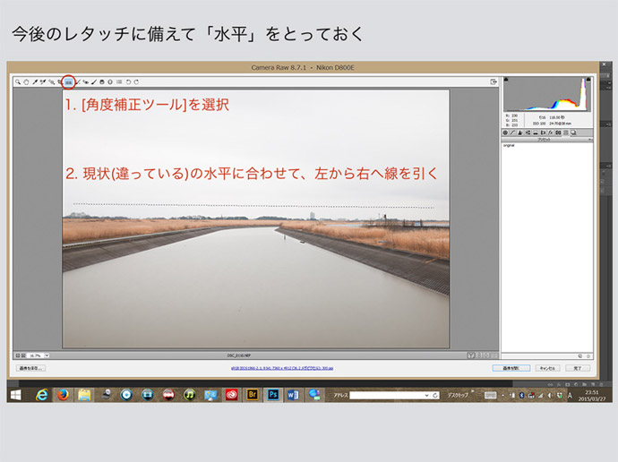
Task: Click the zoom percentage field
Action: click(36, 355)
